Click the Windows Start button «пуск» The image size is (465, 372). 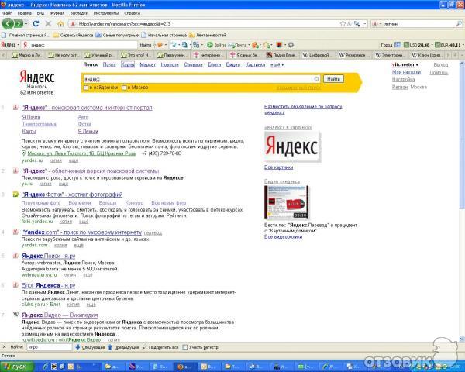click(15, 365)
